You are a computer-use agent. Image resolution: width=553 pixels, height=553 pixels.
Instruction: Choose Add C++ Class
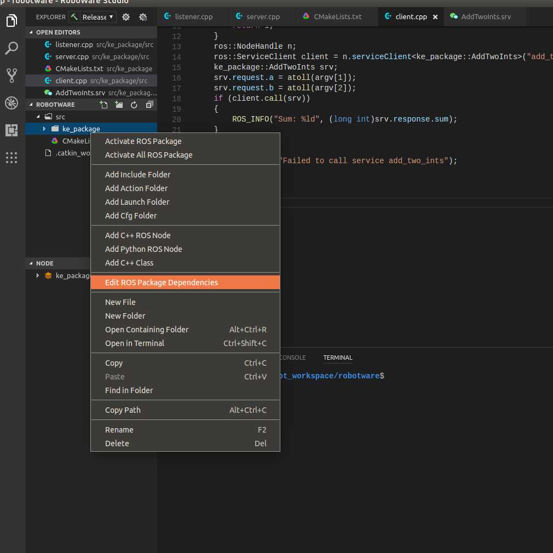click(185, 263)
